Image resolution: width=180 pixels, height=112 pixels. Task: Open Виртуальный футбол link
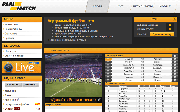tap(17, 104)
